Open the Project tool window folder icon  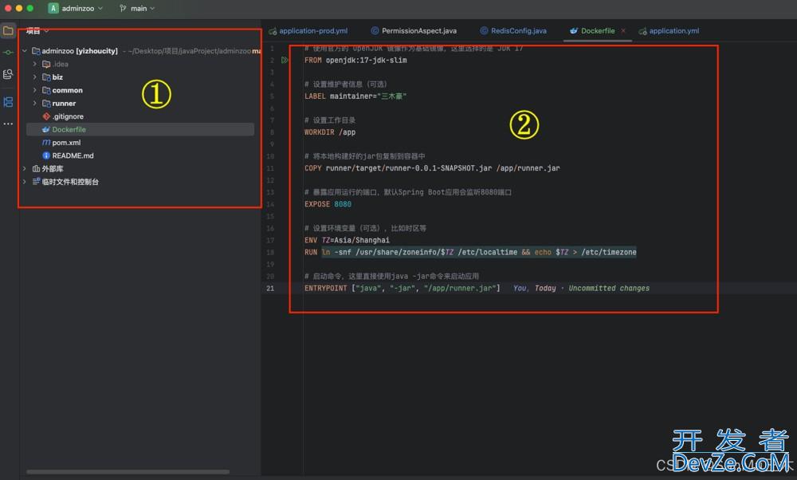tap(8, 30)
